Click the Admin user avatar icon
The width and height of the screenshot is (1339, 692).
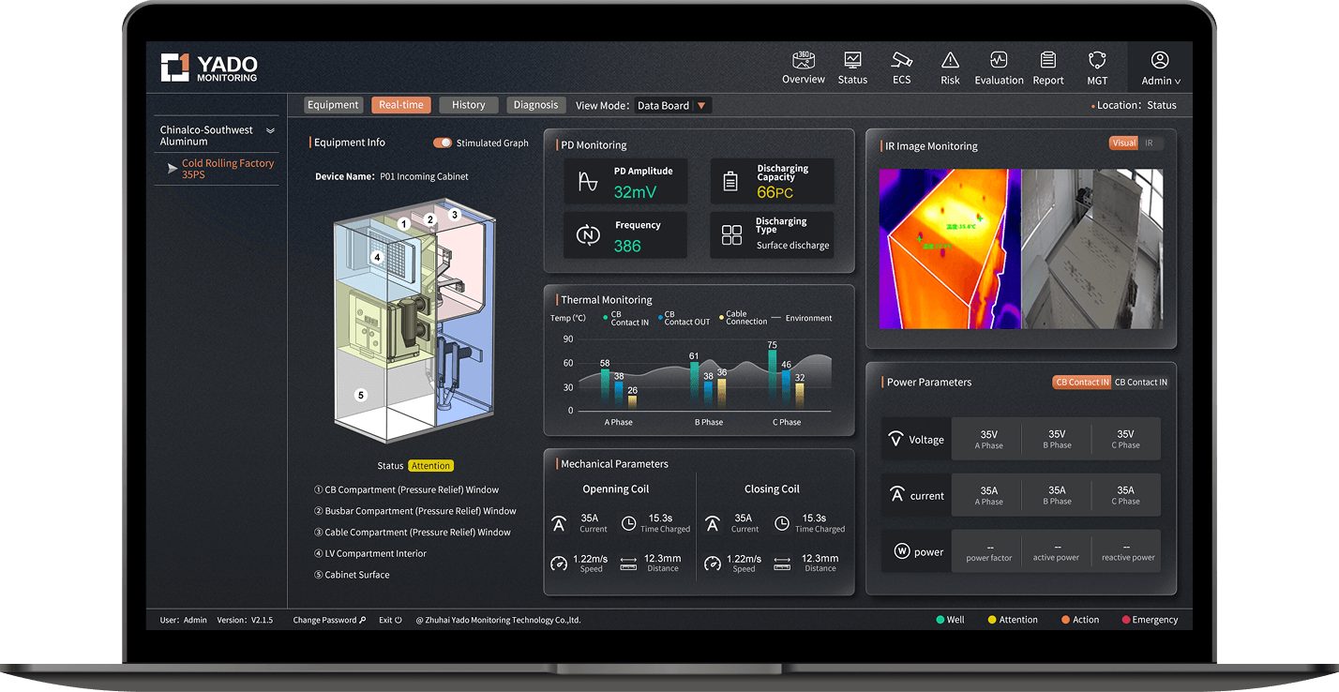tap(1160, 60)
